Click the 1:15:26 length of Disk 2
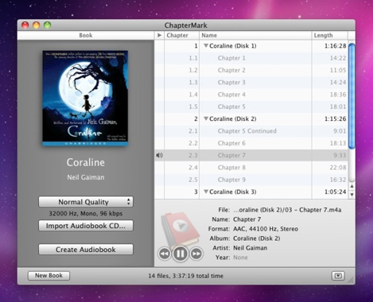The height and width of the screenshot is (302, 373). pyautogui.click(x=335, y=119)
